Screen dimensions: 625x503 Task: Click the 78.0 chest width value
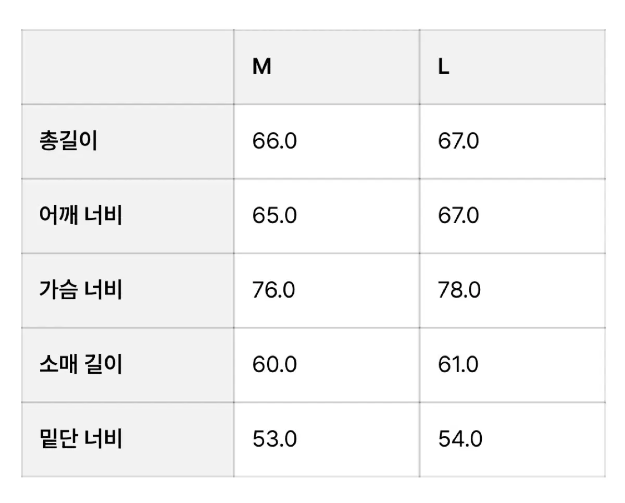tap(459, 290)
